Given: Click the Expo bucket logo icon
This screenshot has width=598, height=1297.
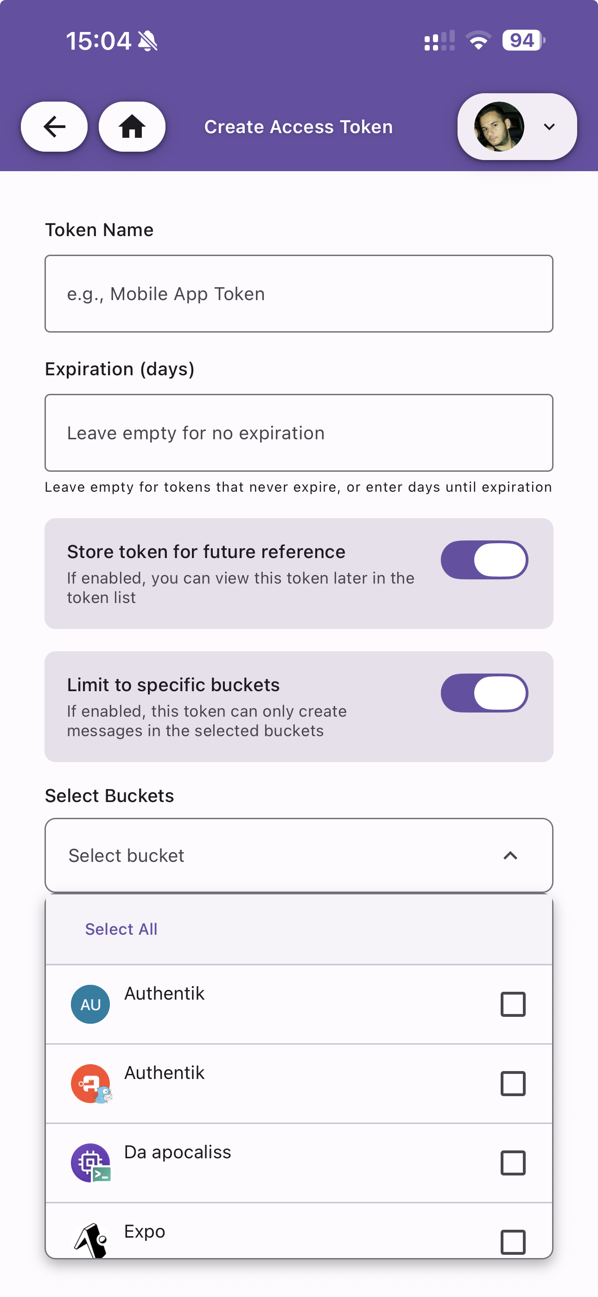Looking at the screenshot, I should 90,1239.
